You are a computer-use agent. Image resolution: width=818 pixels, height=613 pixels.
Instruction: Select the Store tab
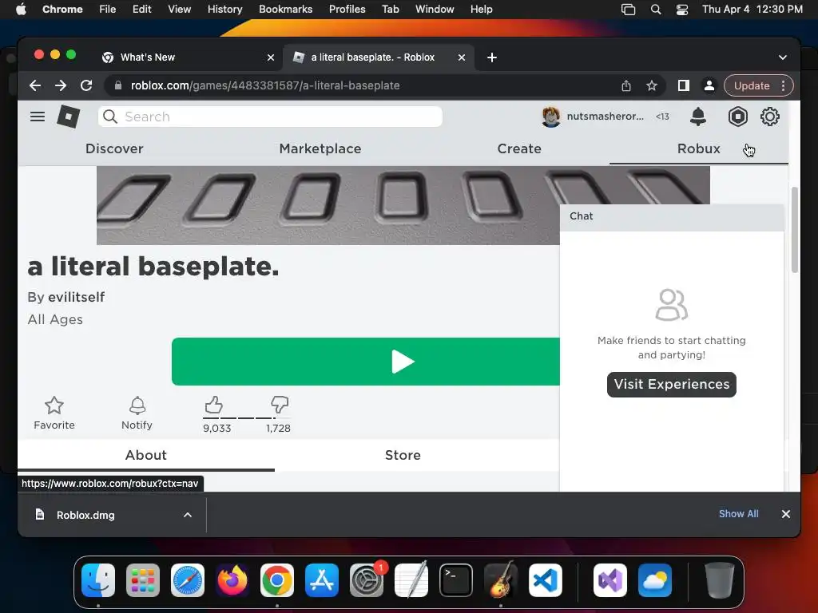tap(403, 455)
